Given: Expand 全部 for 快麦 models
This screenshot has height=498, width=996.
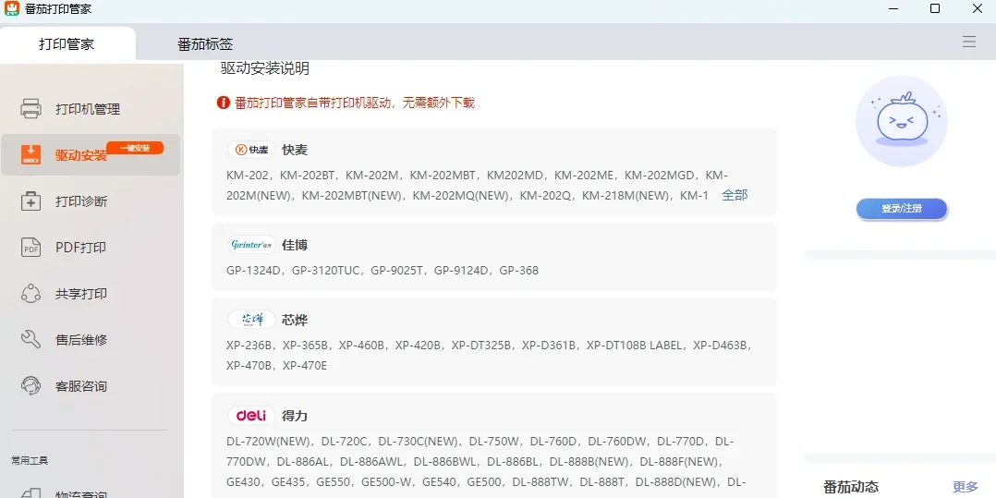Looking at the screenshot, I should 735,195.
